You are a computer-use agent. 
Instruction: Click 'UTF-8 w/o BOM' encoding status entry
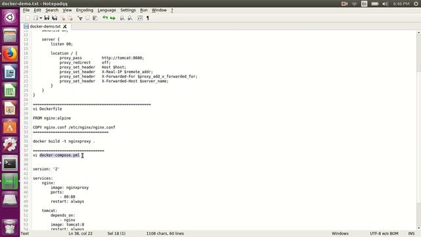(384, 234)
